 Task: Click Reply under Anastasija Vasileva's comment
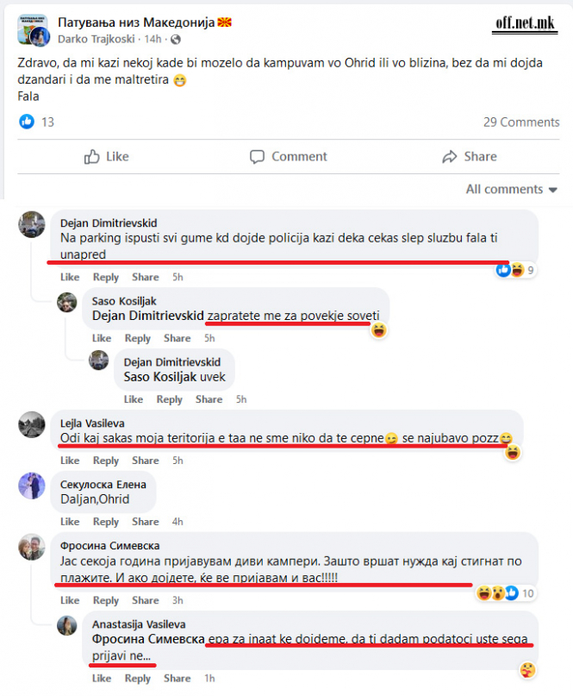(138, 678)
